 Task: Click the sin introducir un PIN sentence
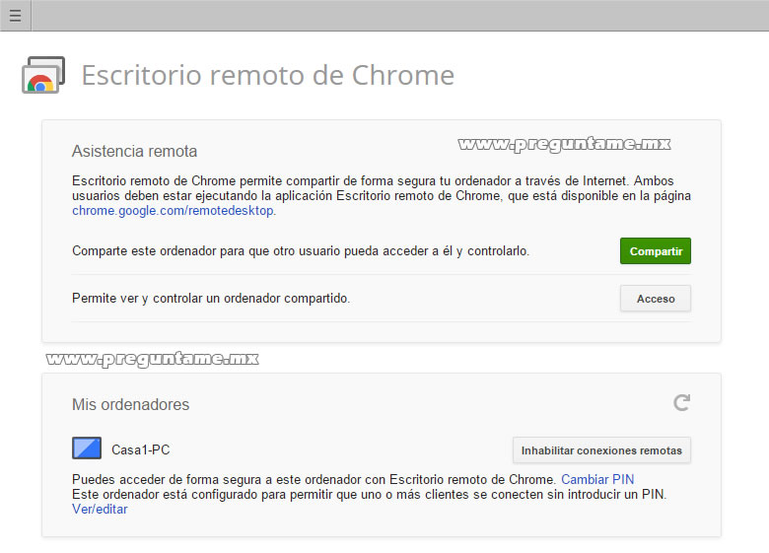(x=370, y=494)
